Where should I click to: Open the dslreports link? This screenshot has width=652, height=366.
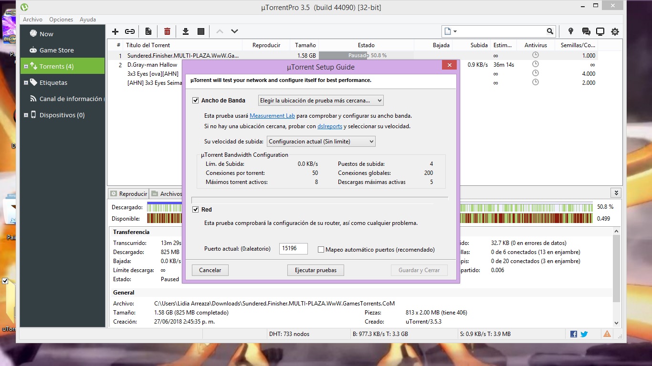coord(330,126)
